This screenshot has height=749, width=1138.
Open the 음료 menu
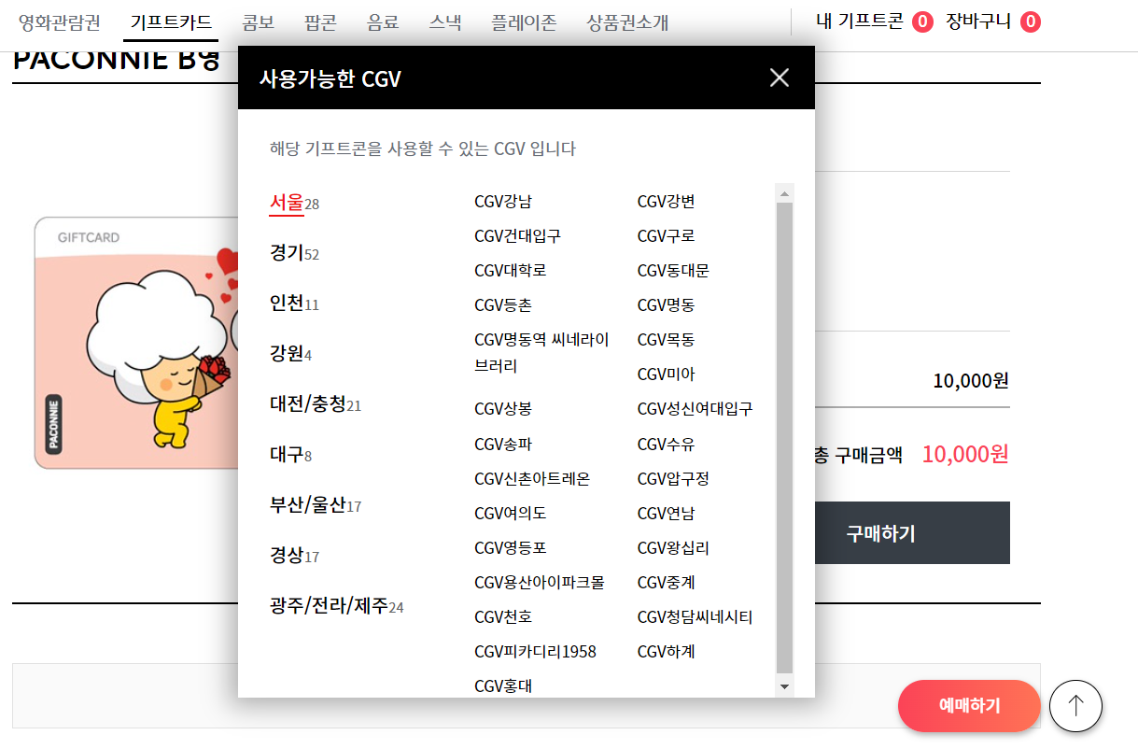coord(383,22)
